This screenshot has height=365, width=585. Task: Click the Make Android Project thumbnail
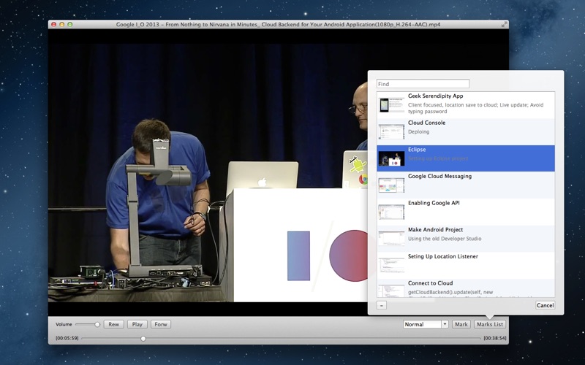point(391,239)
